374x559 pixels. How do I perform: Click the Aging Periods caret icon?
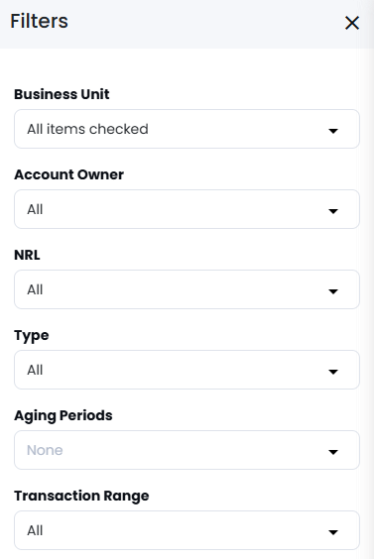pos(333,452)
